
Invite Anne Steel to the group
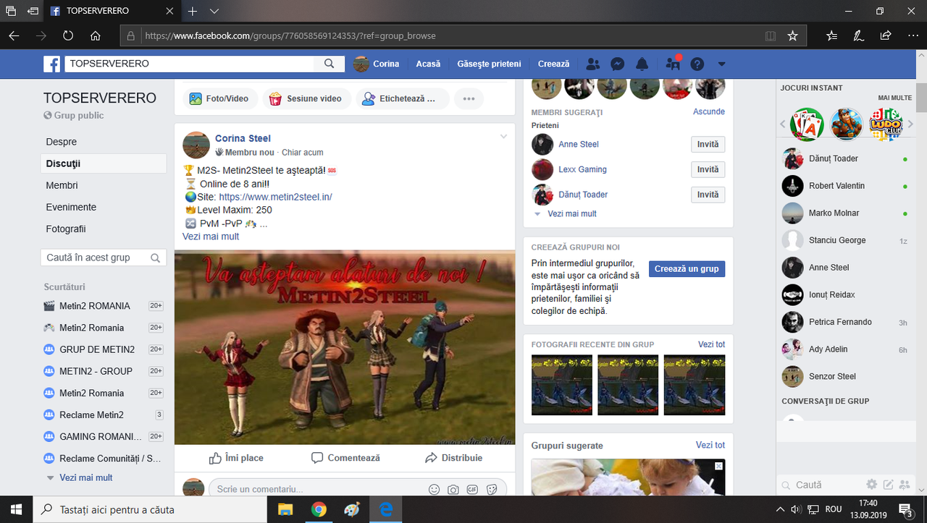pos(708,144)
